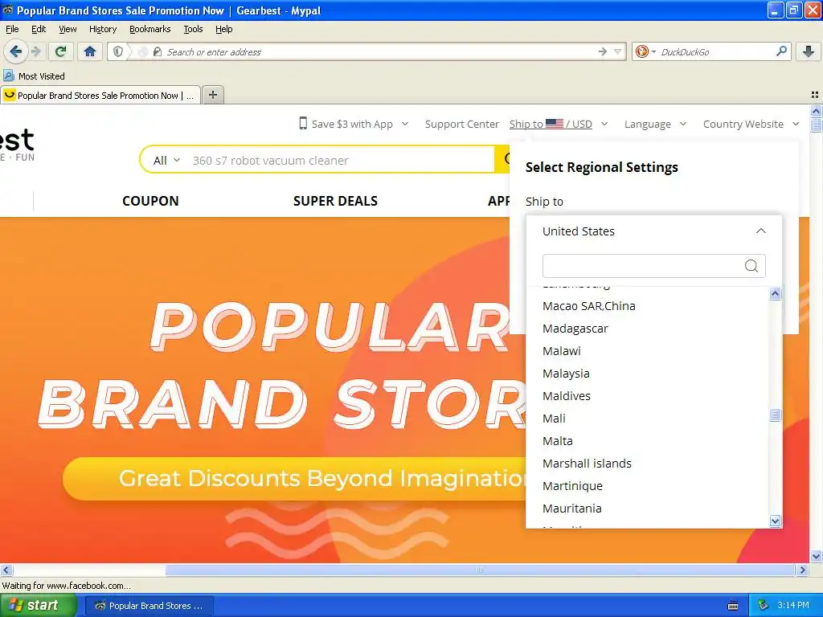The height and width of the screenshot is (617, 823).
Task: Click the network icon in system tray
Action: [763, 606]
